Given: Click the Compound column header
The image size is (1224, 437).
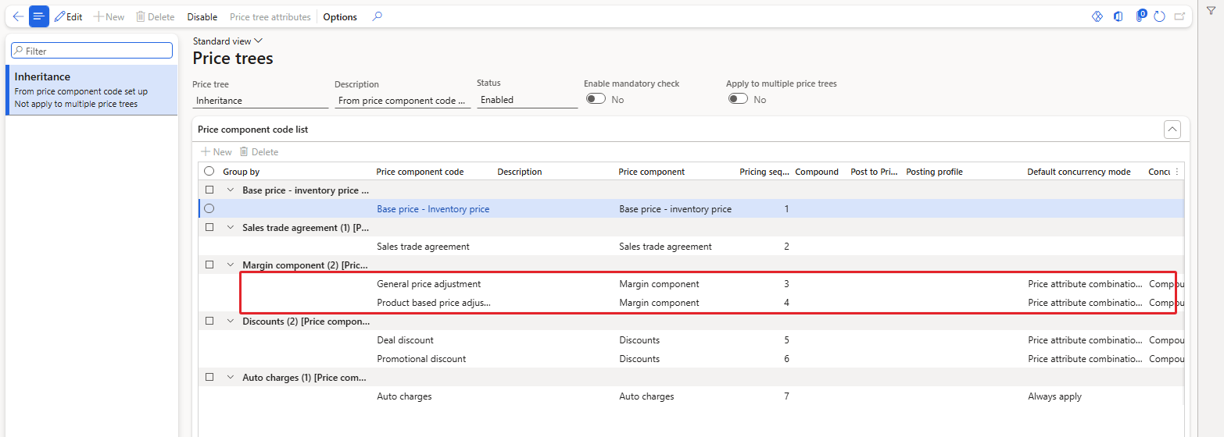Looking at the screenshot, I should click(817, 172).
